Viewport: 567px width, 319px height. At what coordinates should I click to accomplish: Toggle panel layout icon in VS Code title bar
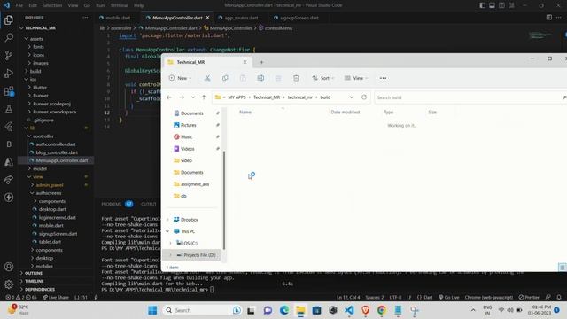pyautogui.click(x=493, y=5)
